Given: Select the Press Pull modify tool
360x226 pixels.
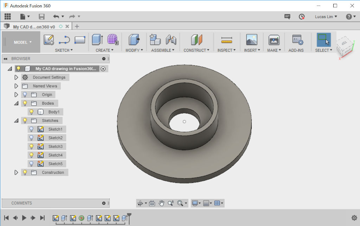Looking at the screenshot, I should pos(134,39).
